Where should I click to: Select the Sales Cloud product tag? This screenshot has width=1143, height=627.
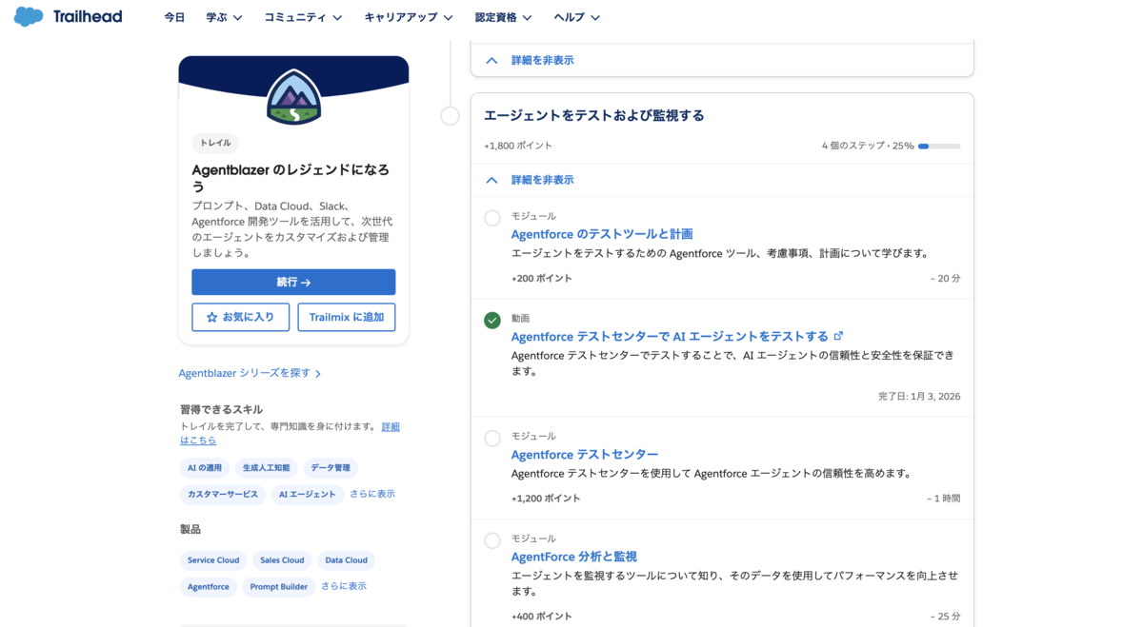coord(282,560)
